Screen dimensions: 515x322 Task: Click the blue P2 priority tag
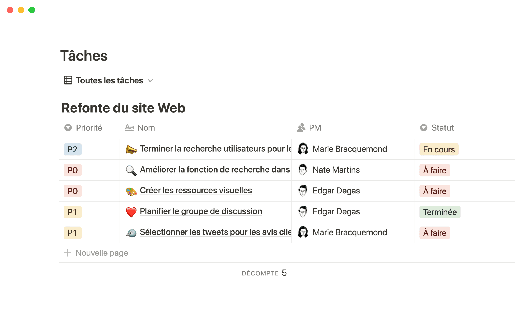pyautogui.click(x=72, y=149)
